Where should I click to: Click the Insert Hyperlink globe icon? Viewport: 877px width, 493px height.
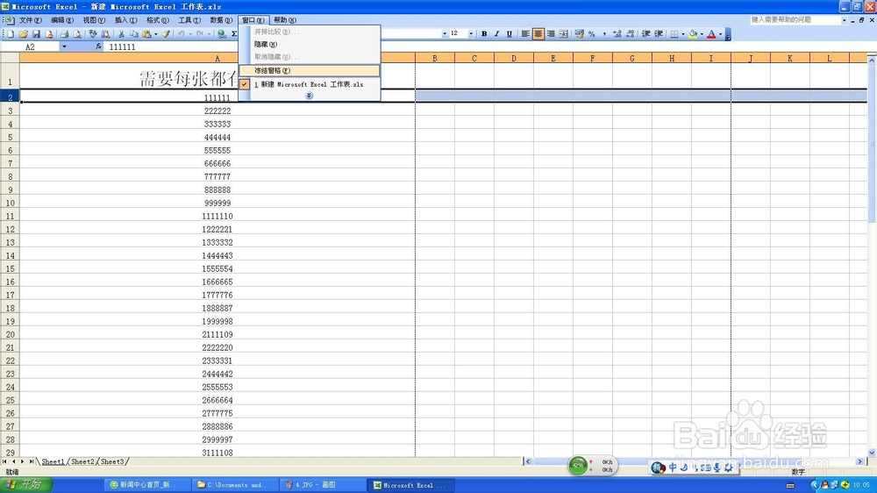point(222,34)
